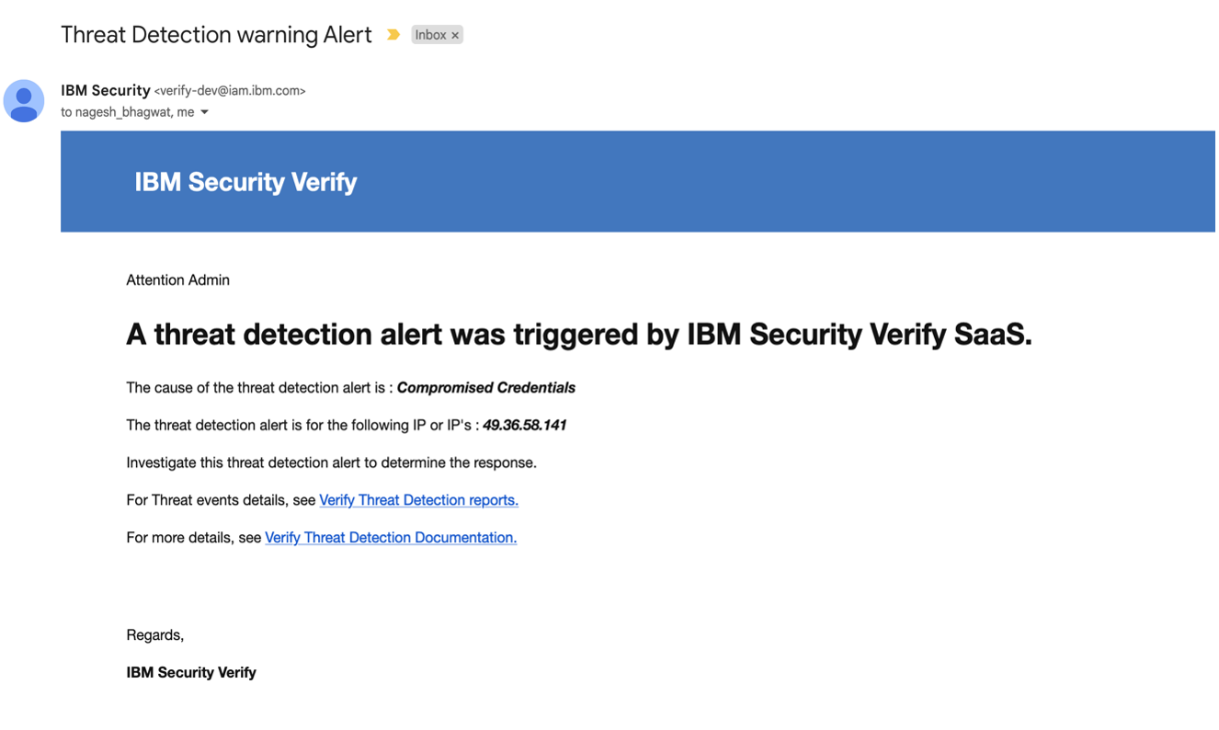
Task: Open Verify Threat Detection Documentation link
Action: (x=391, y=538)
